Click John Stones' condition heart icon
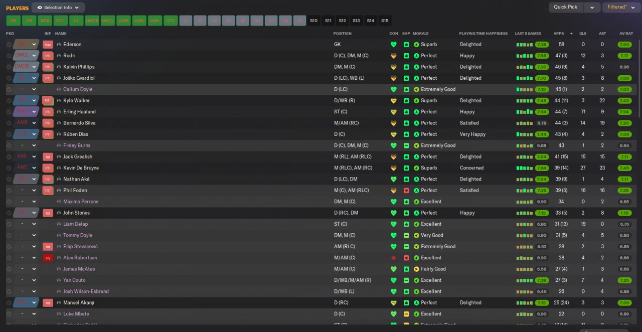 coord(394,213)
